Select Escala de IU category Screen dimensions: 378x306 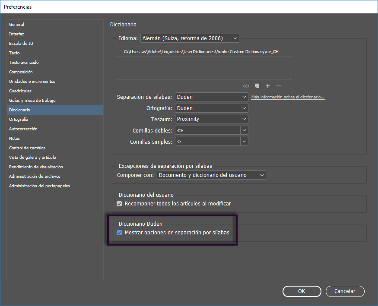[55, 43]
